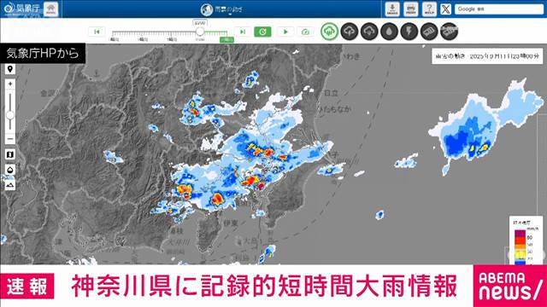The height and width of the screenshot is (307, 547).
Task: Click the map zoom in plus button
Action: (x=10, y=84)
